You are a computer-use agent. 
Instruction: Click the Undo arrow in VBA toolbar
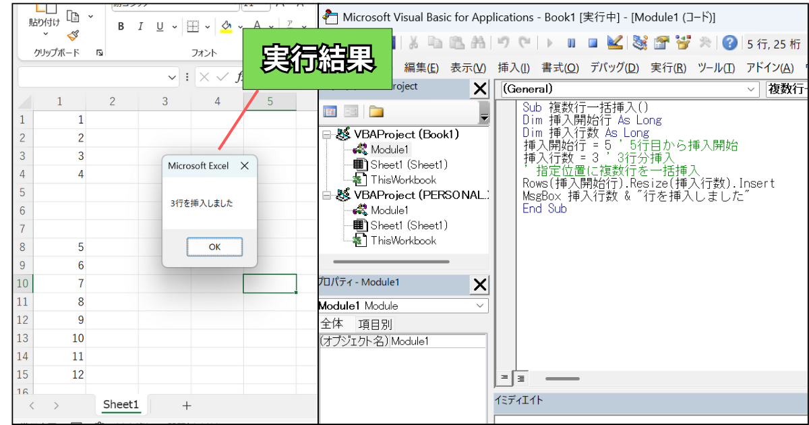tap(504, 43)
